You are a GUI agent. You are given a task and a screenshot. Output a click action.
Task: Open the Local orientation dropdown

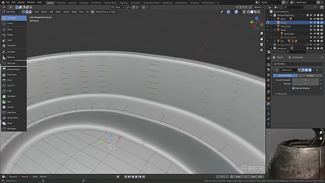[x=118, y=7]
